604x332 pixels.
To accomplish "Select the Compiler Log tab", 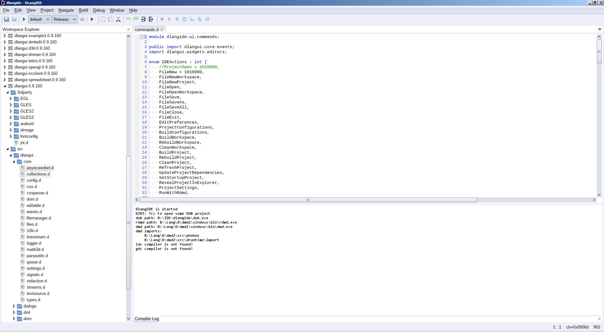I will click(147, 318).
